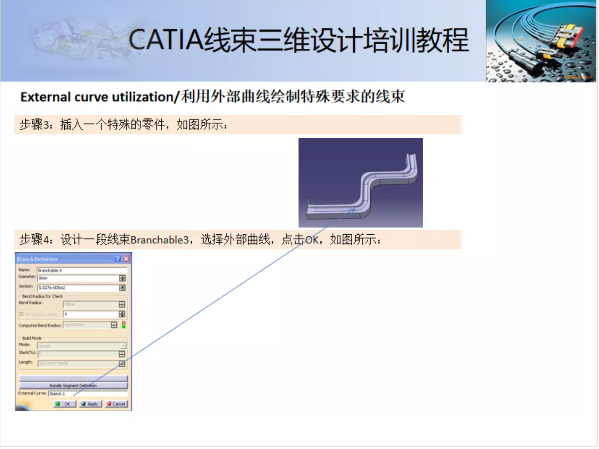
Task: Adjust the Slack(%) spinner arrows
Action: (x=122, y=354)
